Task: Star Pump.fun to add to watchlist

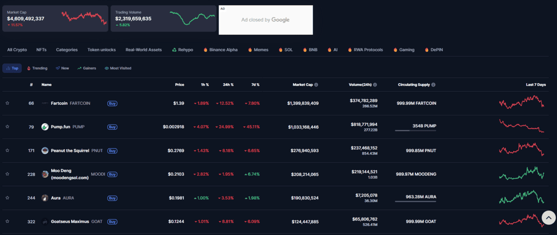Action: point(7,127)
